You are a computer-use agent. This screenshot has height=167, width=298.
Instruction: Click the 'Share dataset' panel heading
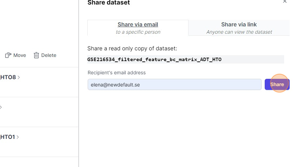[x=108, y=3]
